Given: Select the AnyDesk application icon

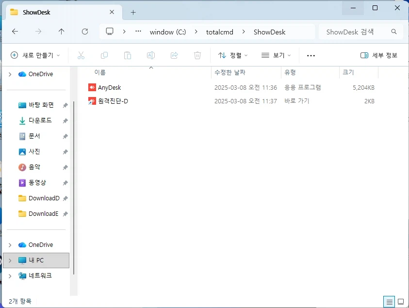Looking at the screenshot, I should (x=92, y=87).
